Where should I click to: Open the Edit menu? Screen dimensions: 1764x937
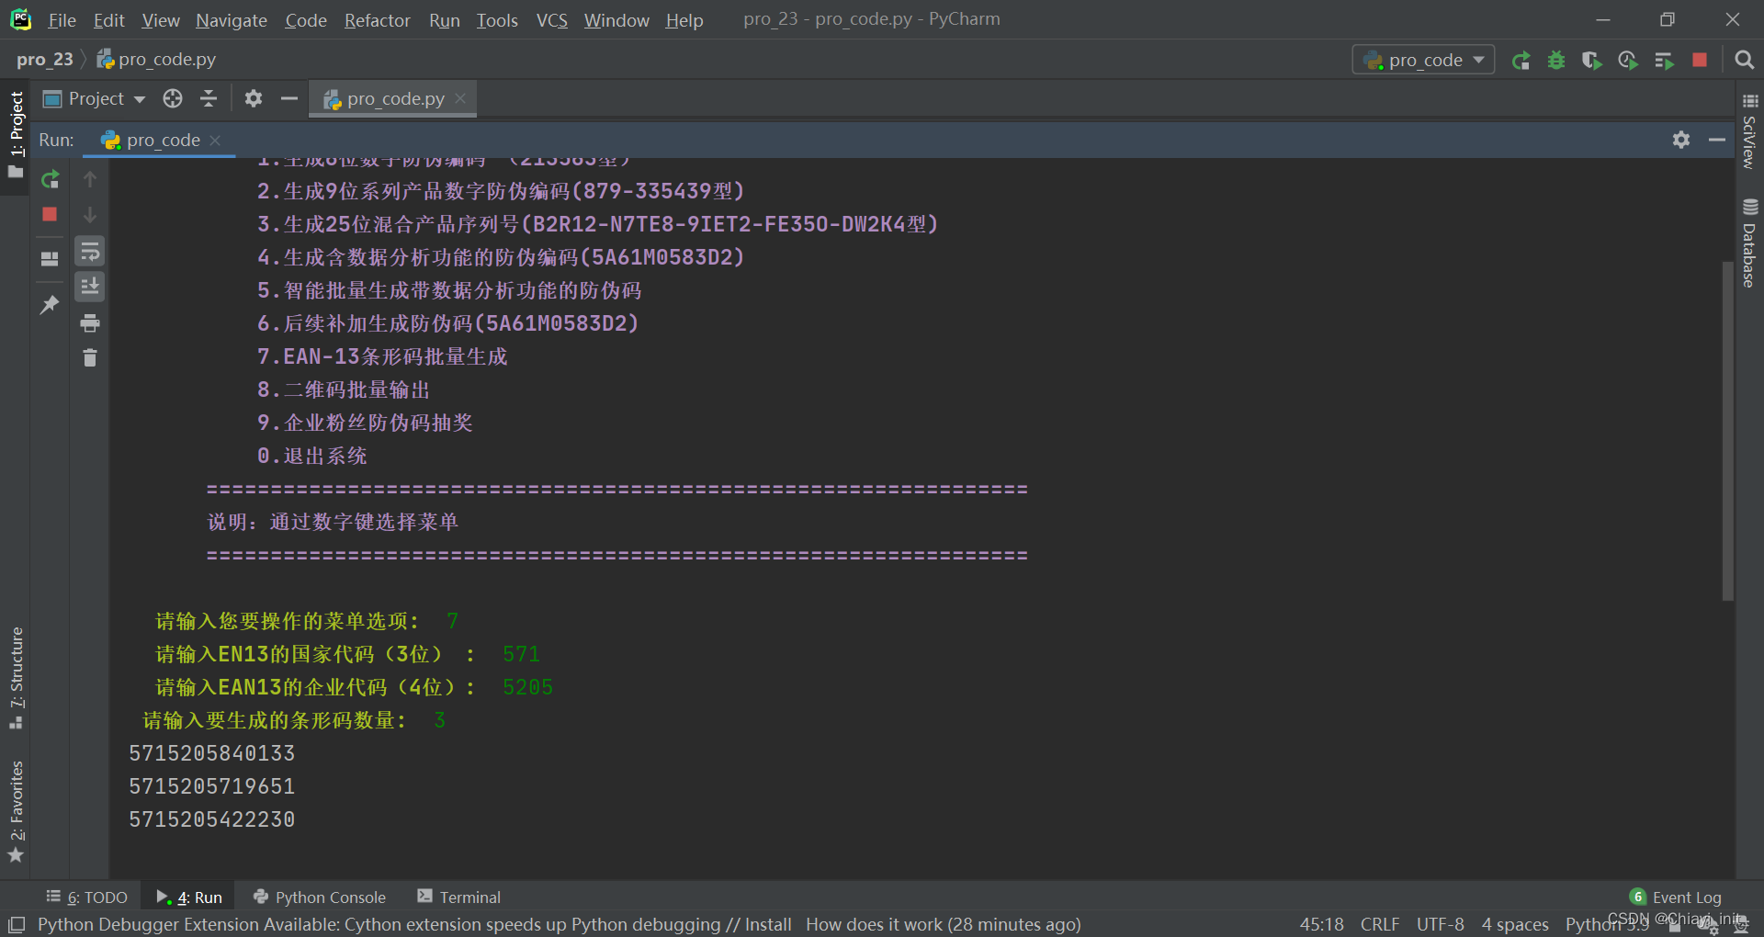[108, 20]
